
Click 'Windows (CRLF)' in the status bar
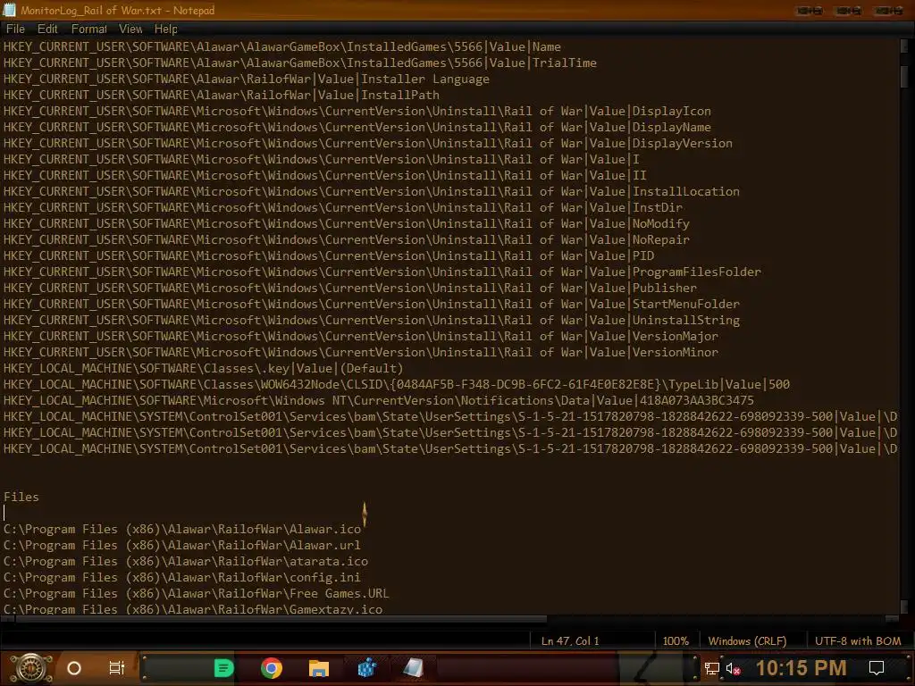pyautogui.click(x=747, y=640)
